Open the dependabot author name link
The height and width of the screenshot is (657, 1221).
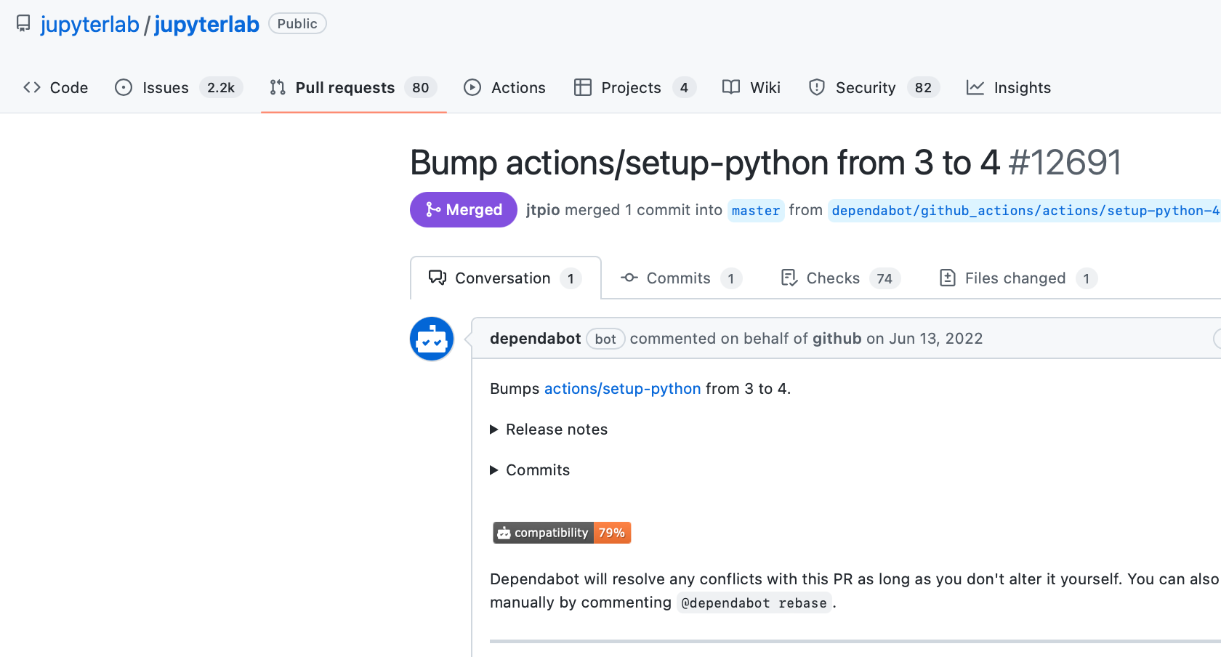tap(536, 339)
